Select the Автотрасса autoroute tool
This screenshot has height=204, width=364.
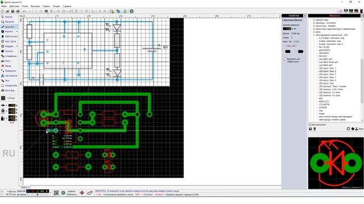pos(9,75)
